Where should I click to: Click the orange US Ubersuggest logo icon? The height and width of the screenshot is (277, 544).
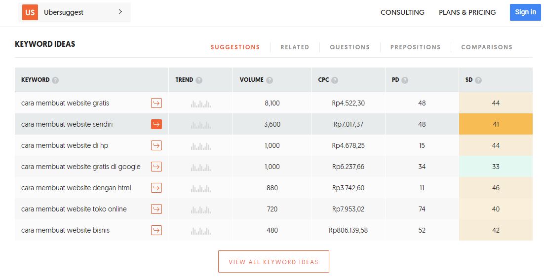[30, 12]
